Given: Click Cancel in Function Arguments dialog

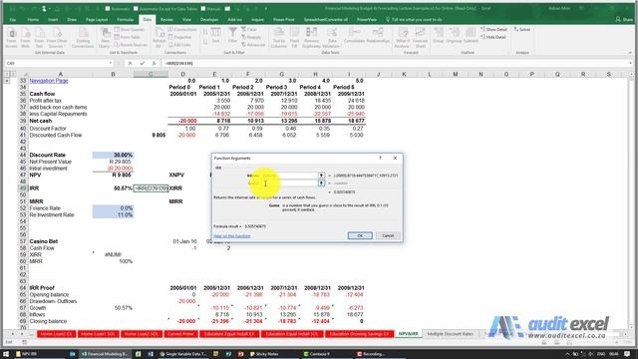Looking at the screenshot, I should [x=388, y=235].
